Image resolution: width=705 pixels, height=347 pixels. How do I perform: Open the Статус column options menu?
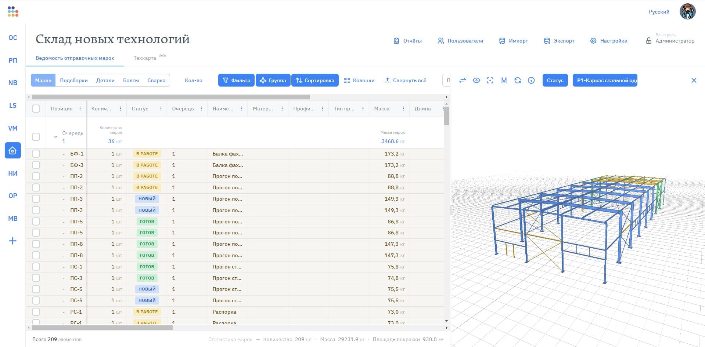(x=161, y=109)
